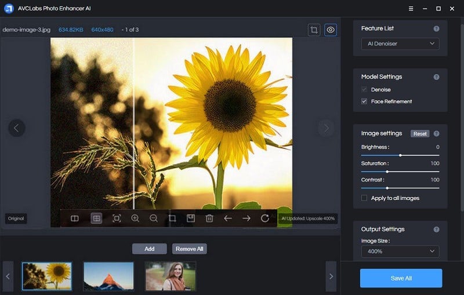Open the crop icon above the preview
Screen dimensions: 464x295
point(314,30)
